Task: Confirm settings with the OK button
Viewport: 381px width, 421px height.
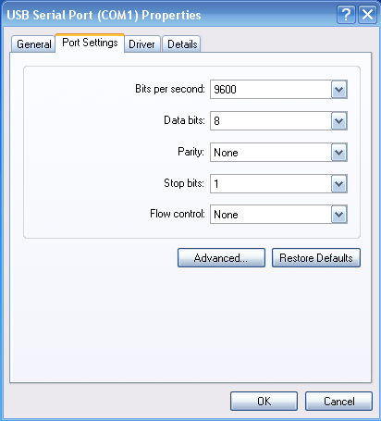Action: point(264,401)
